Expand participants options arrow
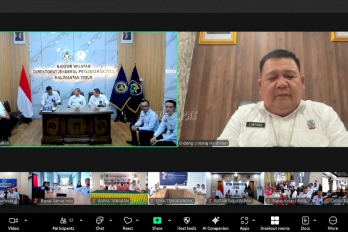 pyautogui.click(x=81, y=220)
